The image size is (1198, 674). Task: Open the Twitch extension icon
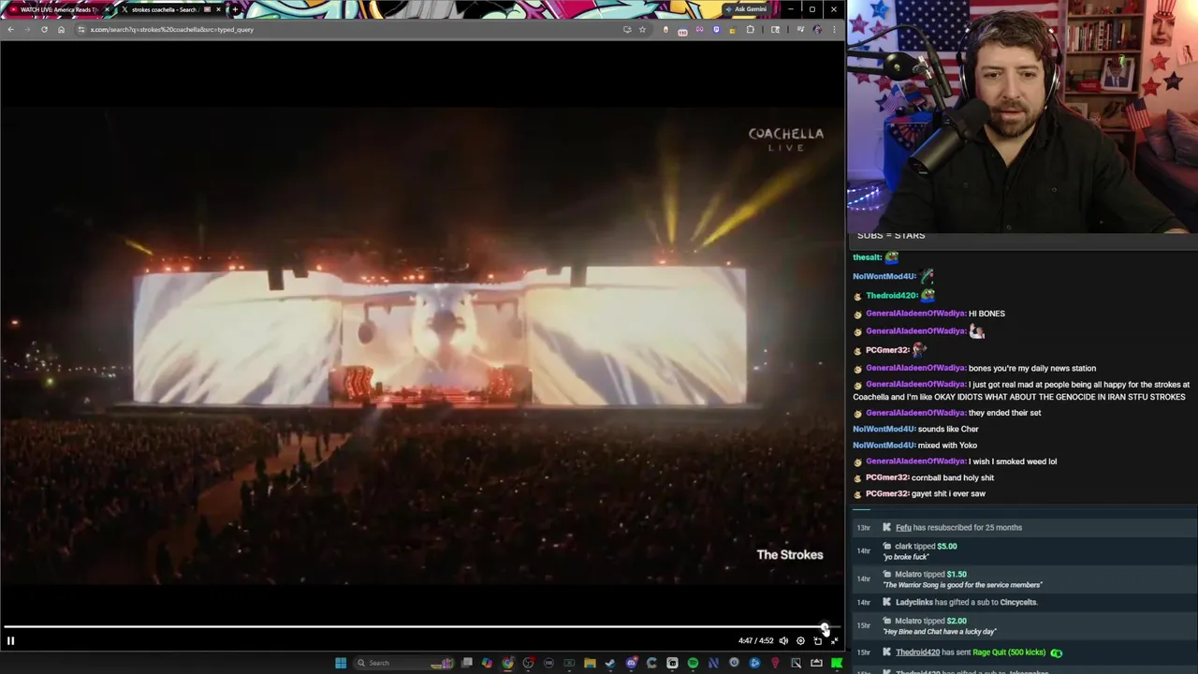[x=716, y=29]
